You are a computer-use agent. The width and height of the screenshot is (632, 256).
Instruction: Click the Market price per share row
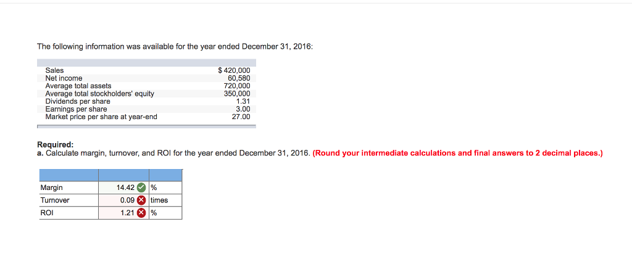147,117
